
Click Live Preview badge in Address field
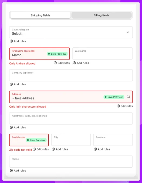pos(114,97)
